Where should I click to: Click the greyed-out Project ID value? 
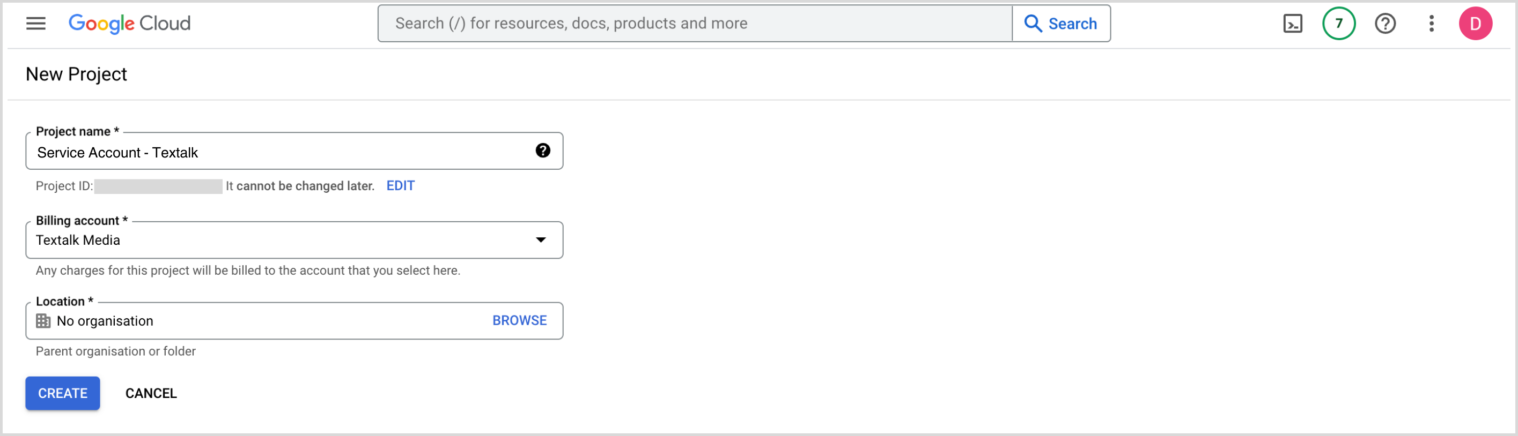158,186
